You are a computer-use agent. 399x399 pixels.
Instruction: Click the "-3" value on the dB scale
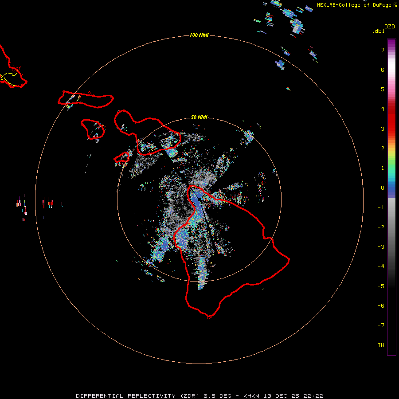pos(381,247)
